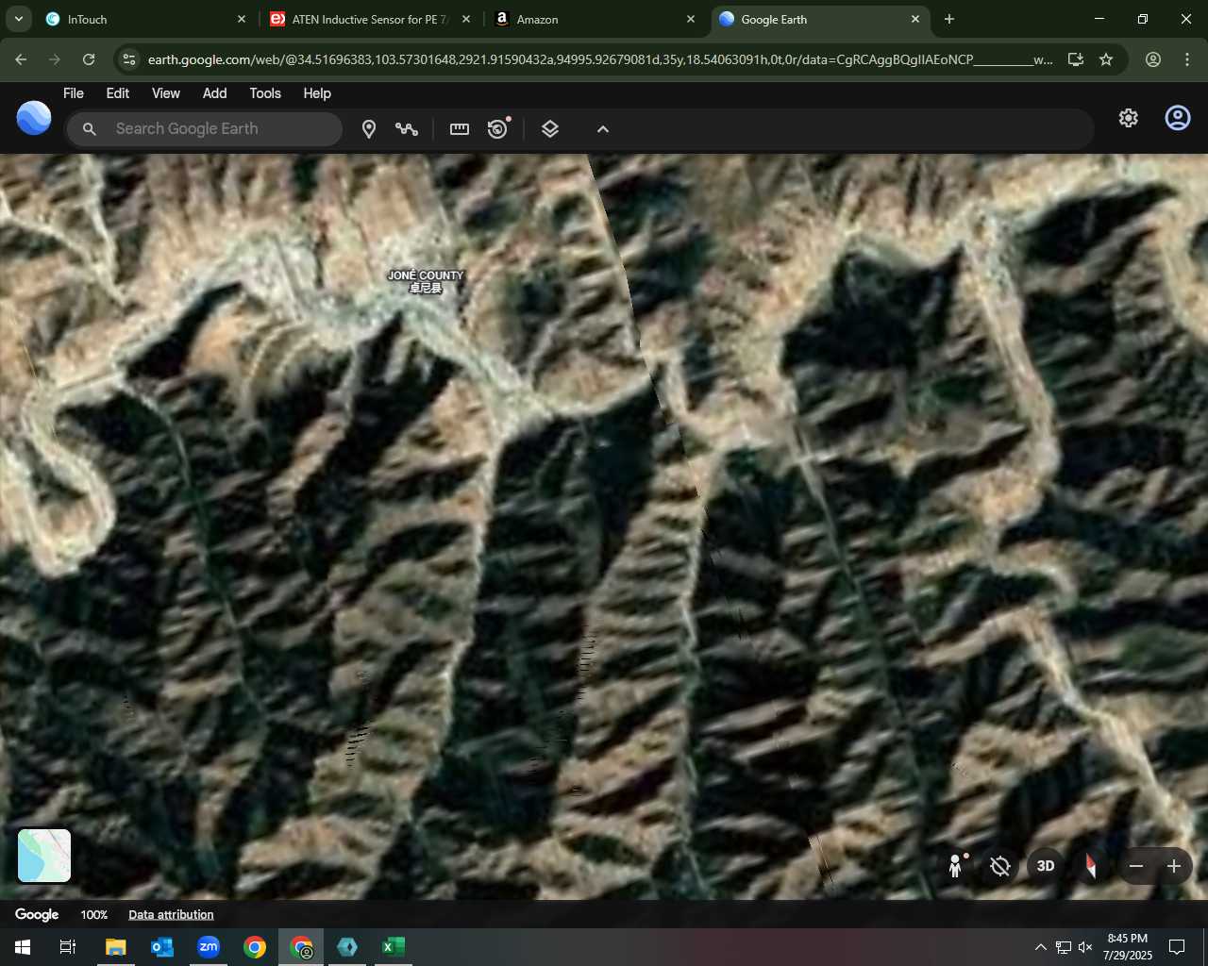Go back to the previous page

click(21, 59)
